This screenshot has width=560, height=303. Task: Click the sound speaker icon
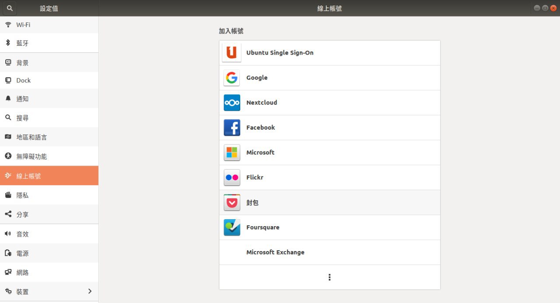pyautogui.click(x=8, y=234)
